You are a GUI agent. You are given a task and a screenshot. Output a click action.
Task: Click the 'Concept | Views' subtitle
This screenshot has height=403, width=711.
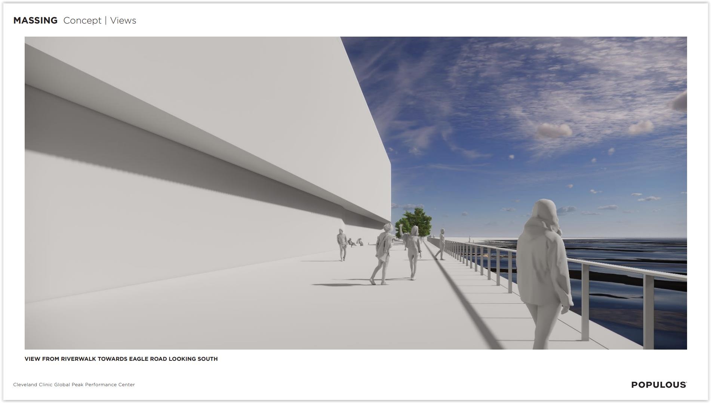tap(100, 21)
